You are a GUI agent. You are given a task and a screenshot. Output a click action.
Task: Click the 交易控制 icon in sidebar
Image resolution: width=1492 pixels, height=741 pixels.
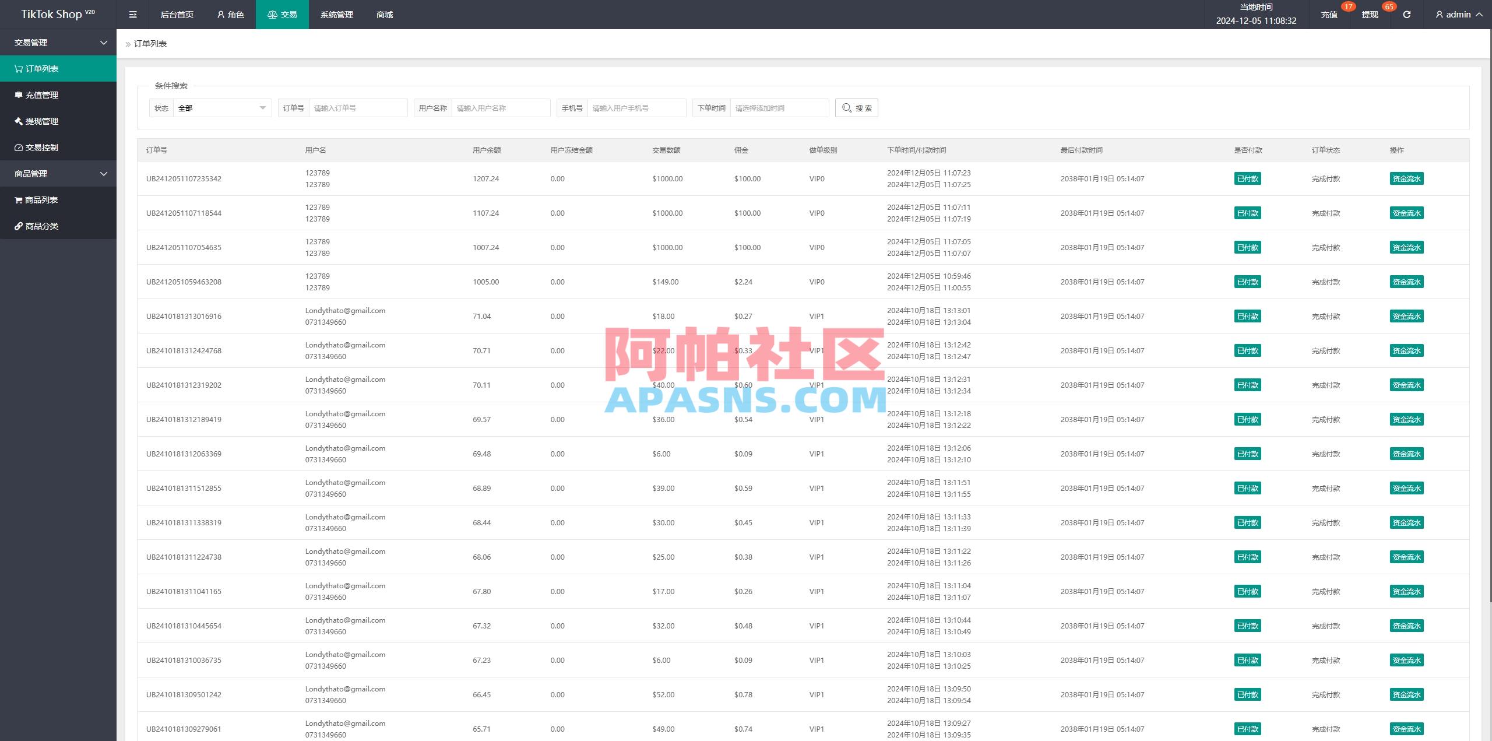pos(17,148)
